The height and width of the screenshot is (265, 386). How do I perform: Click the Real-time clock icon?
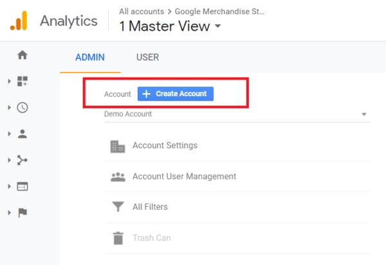(23, 108)
